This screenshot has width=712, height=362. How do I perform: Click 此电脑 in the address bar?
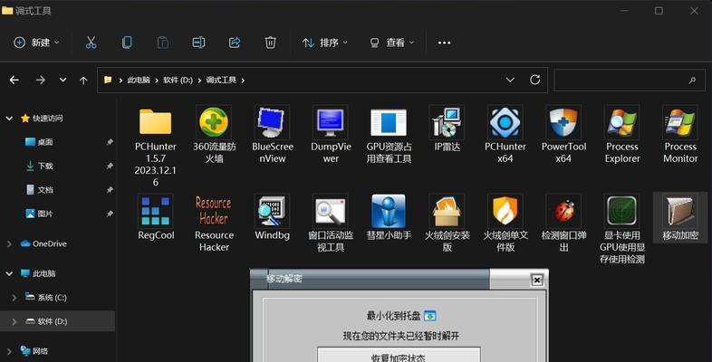click(x=139, y=80)
